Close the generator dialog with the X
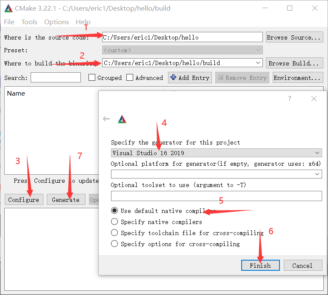The height and width of the screenshot is (295, 328). (x=314, y=99)
